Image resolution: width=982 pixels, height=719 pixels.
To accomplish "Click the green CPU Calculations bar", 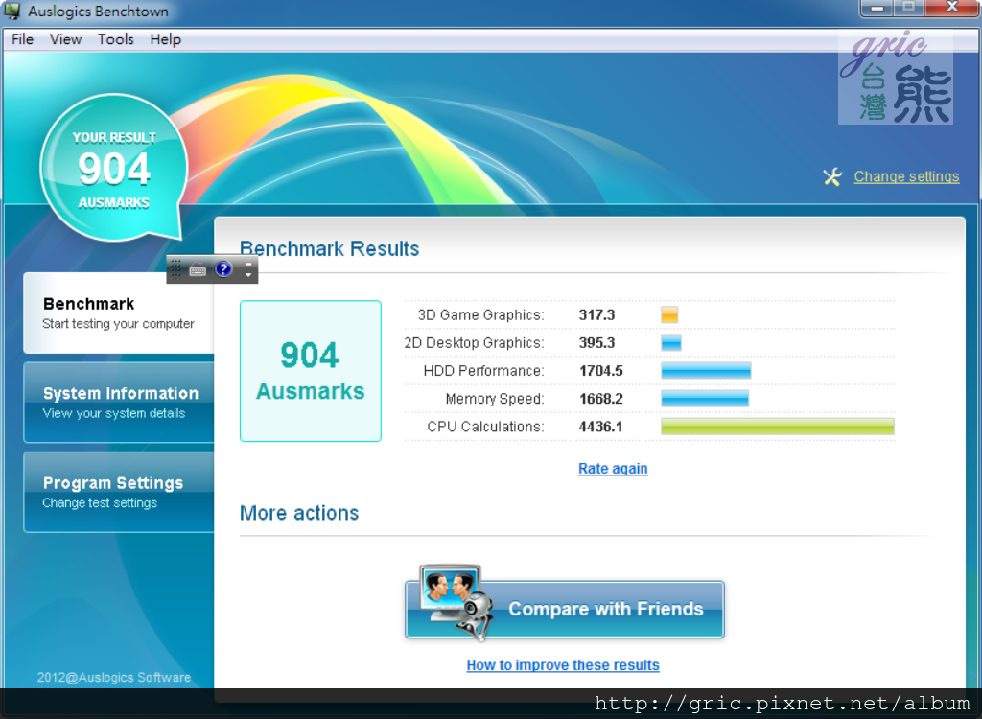I will click(x=778, y=427).
